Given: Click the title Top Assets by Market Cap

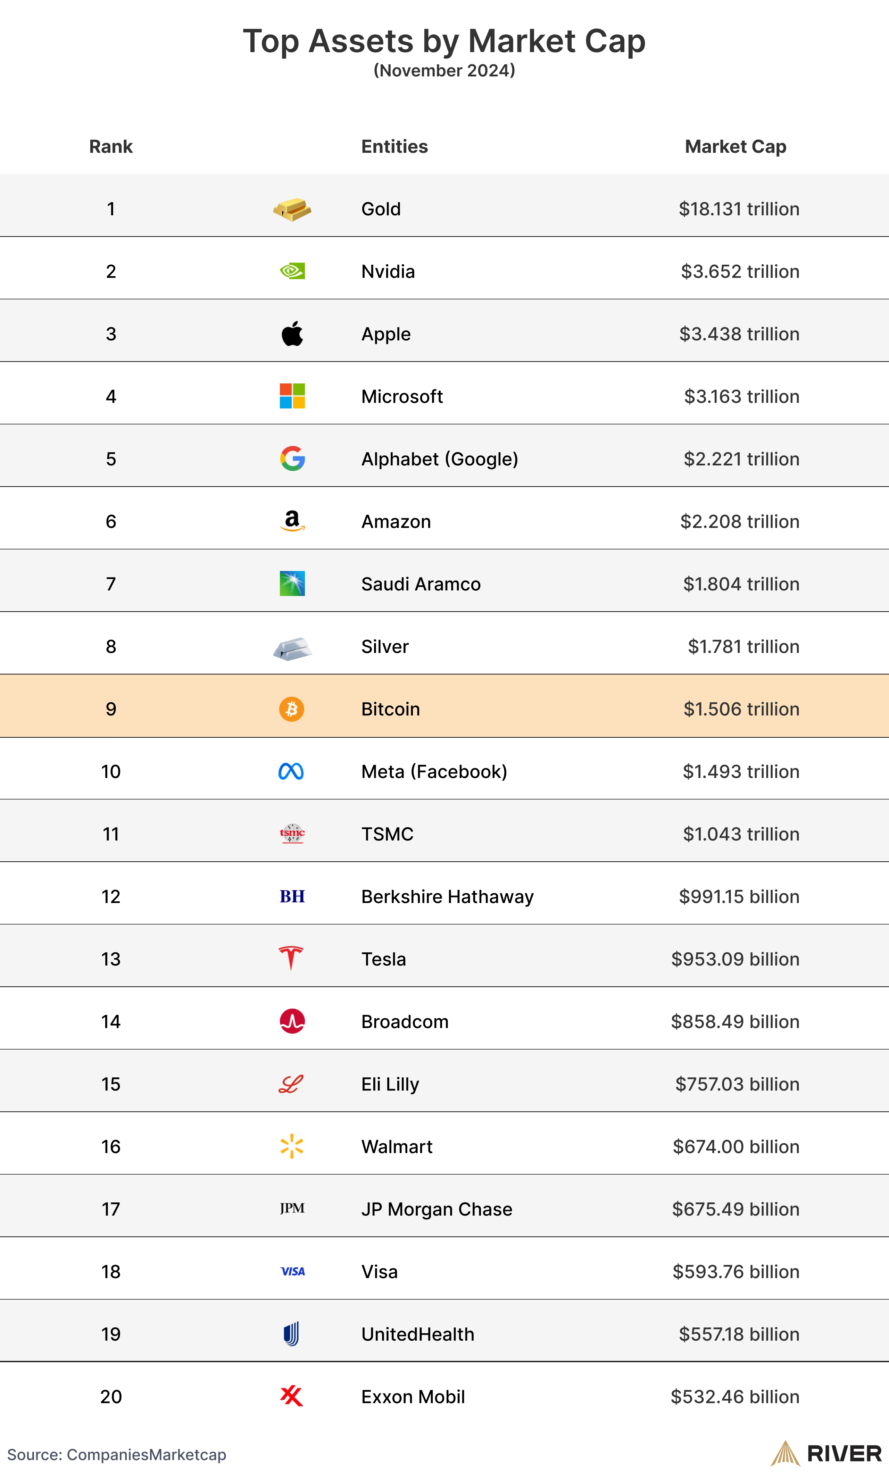Looking at the screenshot, I should (444, 42).
